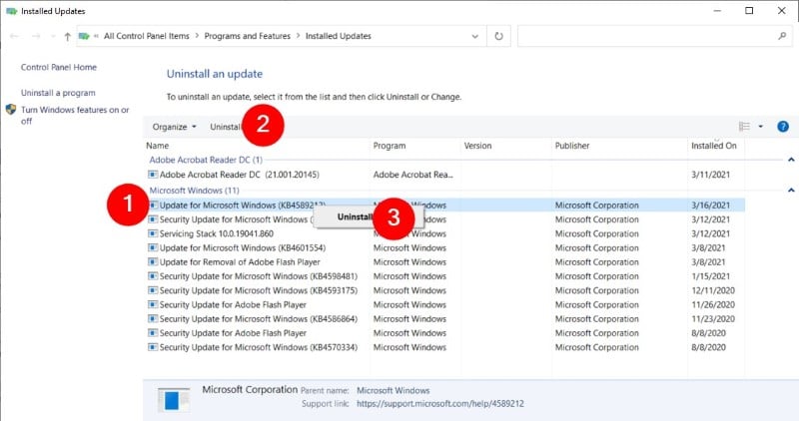The height and width of the screenshot is (421, 799).
Task: Click the 12/11/2020 installed date cell
Action: click(713, 290)
